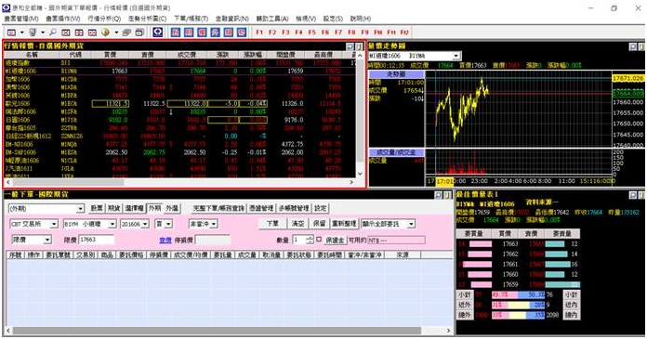Open the 說明(H) menu
647x339 pixels.
[361, 19]
